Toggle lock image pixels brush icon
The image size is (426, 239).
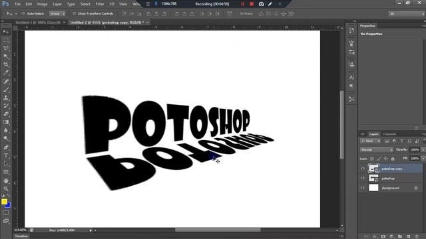pos(379,159)
